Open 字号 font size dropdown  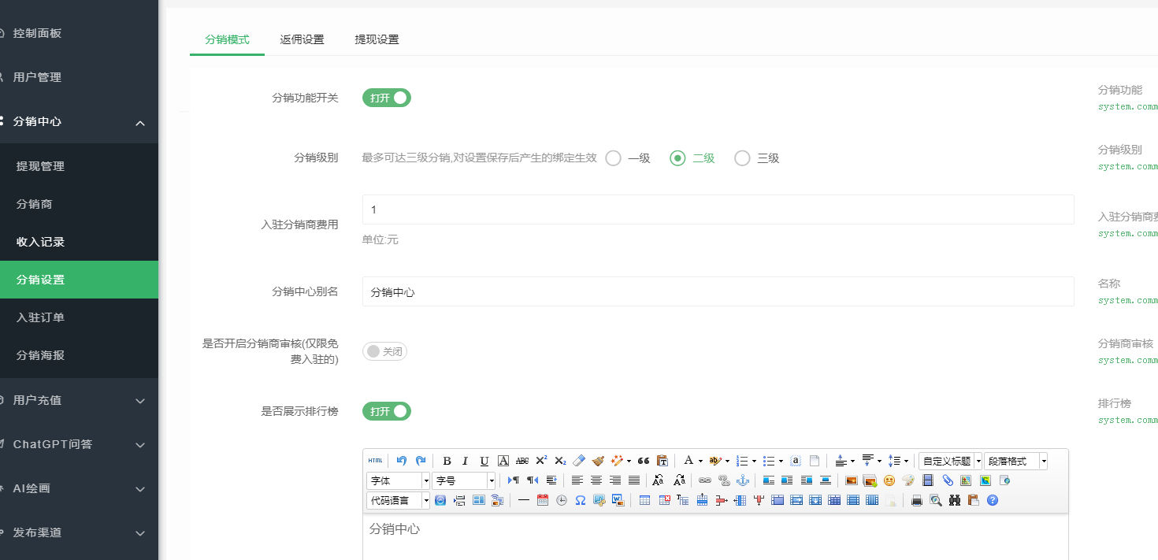pos(464,480)
